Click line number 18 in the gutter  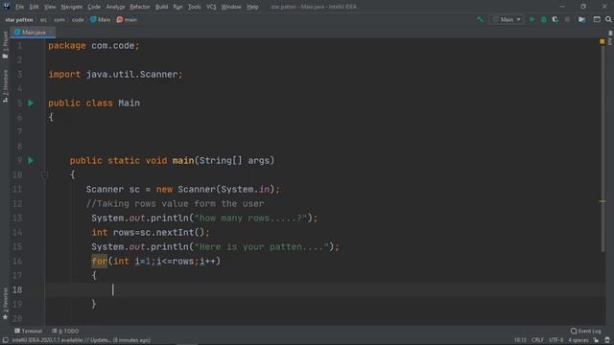coord(17,289)
